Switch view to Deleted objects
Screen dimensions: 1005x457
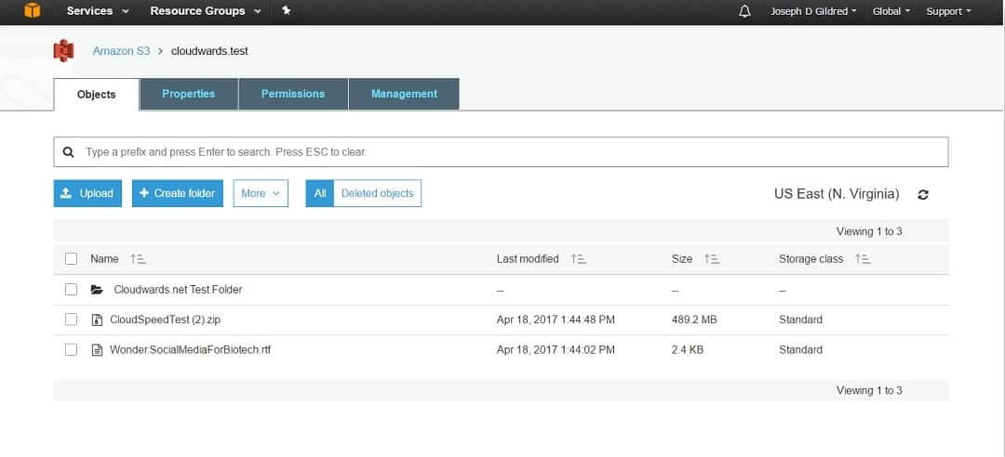[378, 193]
